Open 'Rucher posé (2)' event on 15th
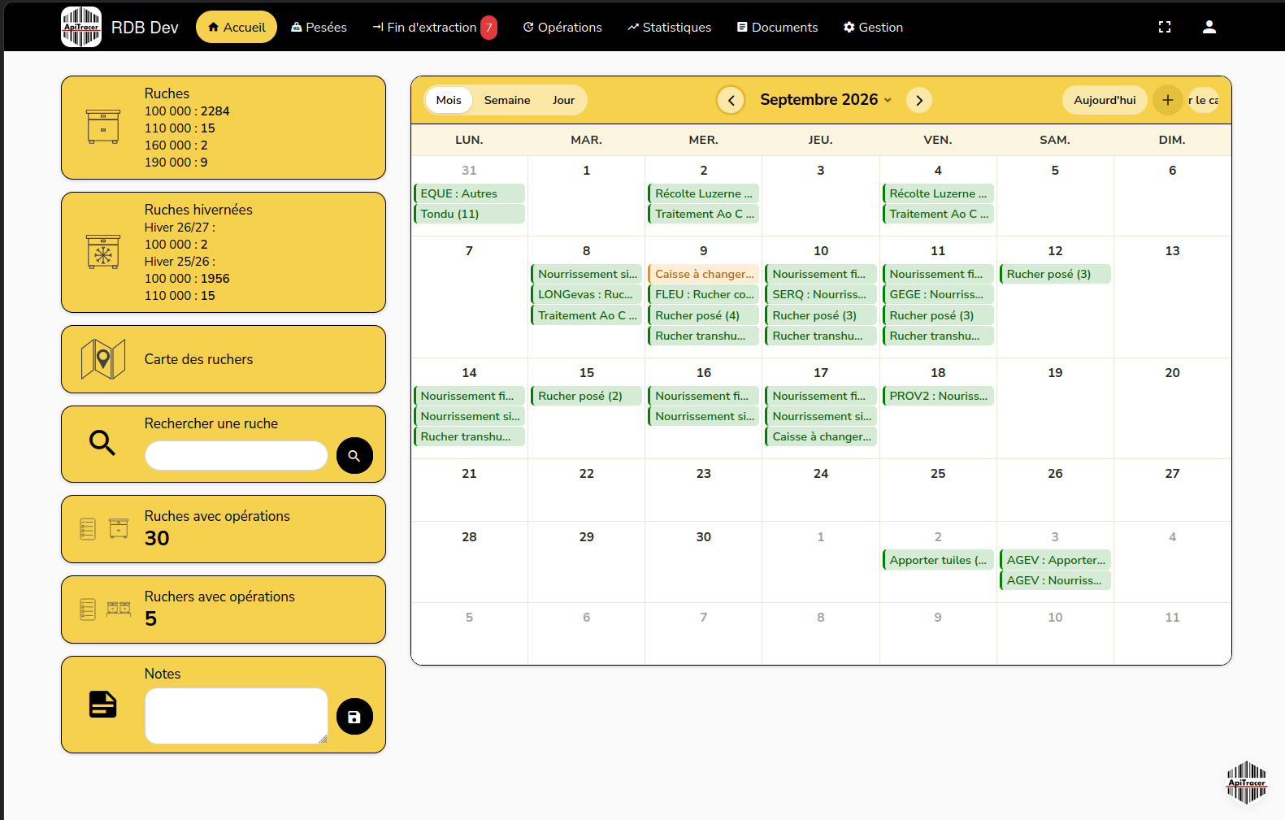Image resolution: width=1285 pixels, height=820 pixels. click(586, 396)
